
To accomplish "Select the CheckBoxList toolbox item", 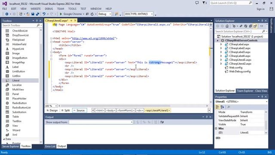I will pyautogui.click(x=20, y=31).
